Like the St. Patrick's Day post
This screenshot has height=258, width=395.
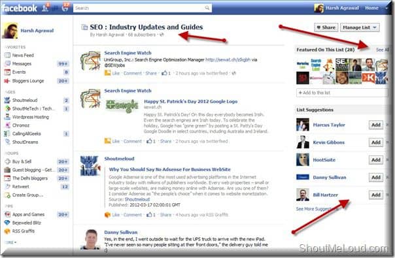click(x=116, y=141)
